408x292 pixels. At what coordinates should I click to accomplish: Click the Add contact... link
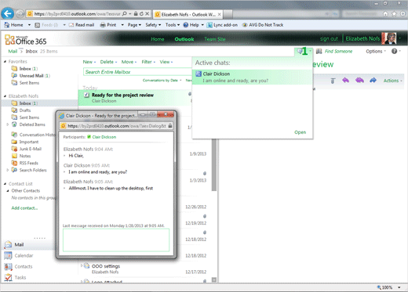pos(24,208)
